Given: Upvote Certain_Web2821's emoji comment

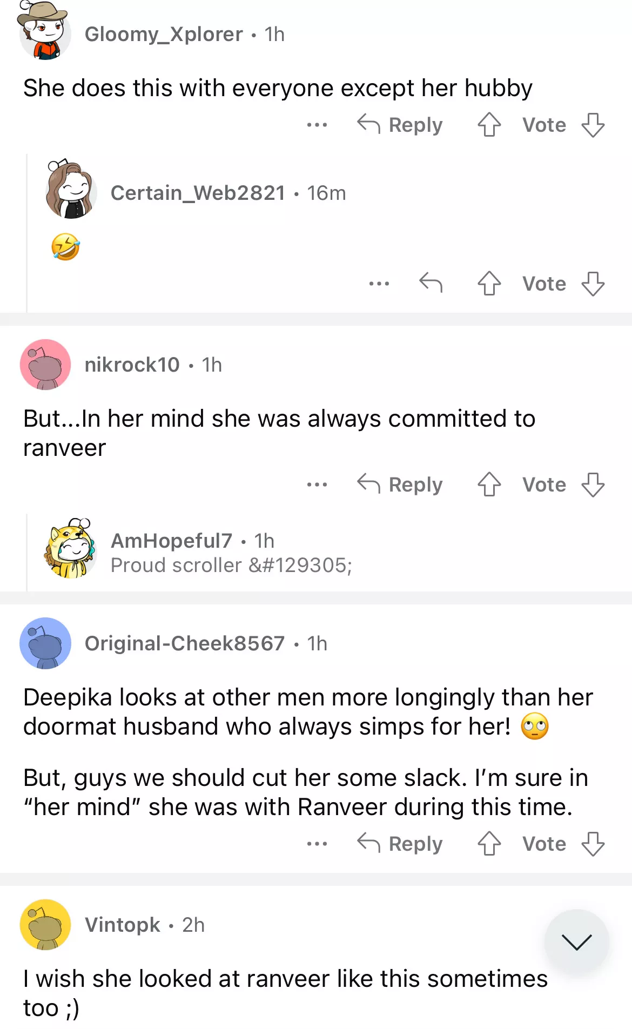Looking at the screenshot, I should [489, 283].
